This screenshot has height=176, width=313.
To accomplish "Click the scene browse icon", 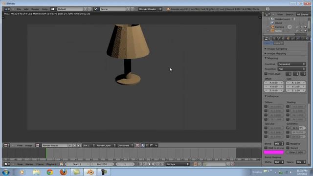I will tap(96, 9).
